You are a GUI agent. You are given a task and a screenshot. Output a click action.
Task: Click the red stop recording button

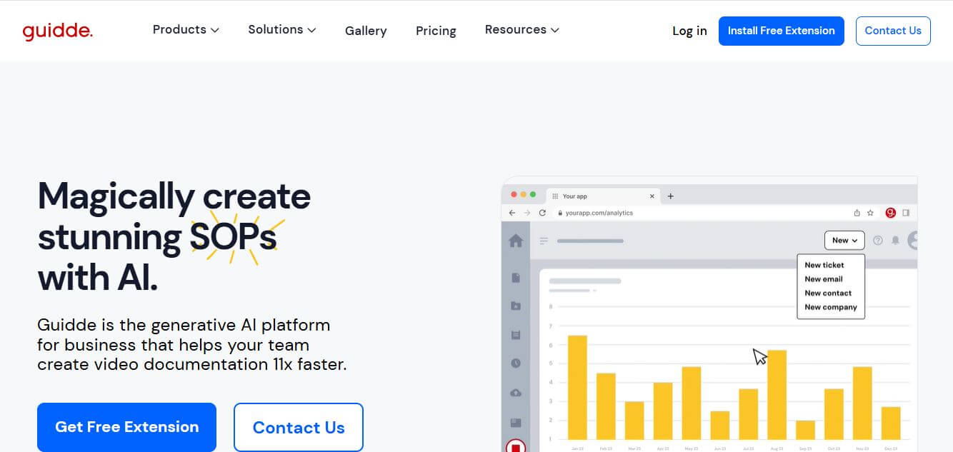point(515,447)
